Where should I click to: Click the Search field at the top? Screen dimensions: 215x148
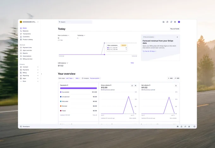[x=75, y=22]
